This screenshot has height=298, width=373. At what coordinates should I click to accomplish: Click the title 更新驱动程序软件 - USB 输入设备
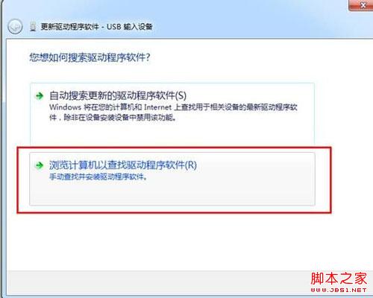[x=96, y=27]
